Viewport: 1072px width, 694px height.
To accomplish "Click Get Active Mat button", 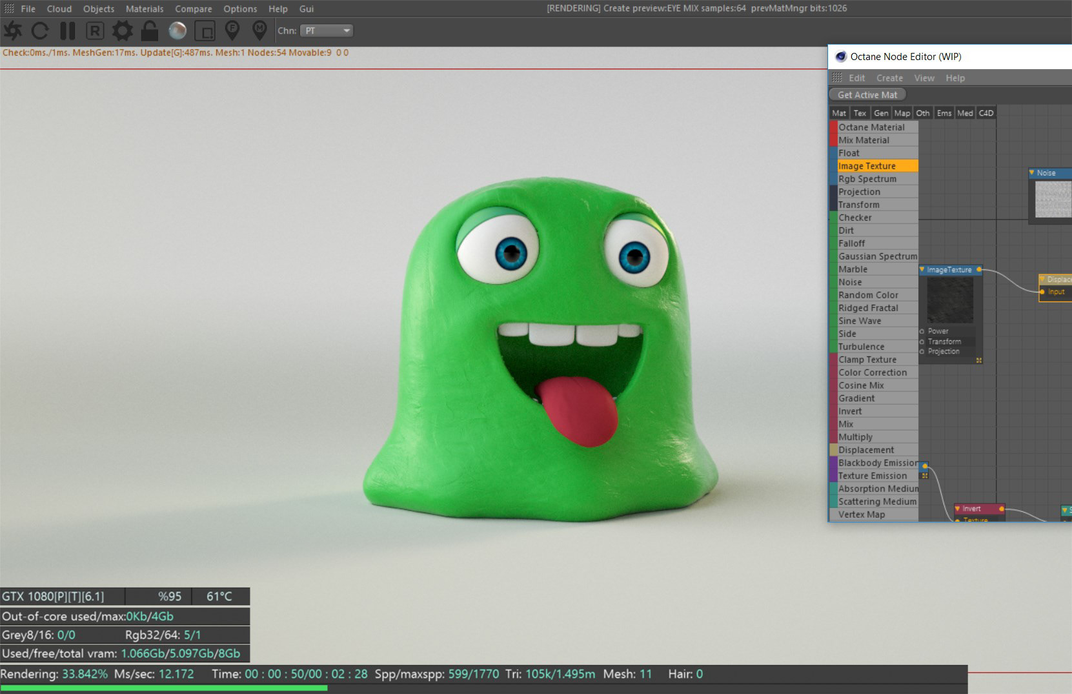I will pos(867,95).
